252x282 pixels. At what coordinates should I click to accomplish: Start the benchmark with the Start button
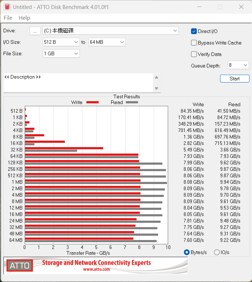coord(234,79)
